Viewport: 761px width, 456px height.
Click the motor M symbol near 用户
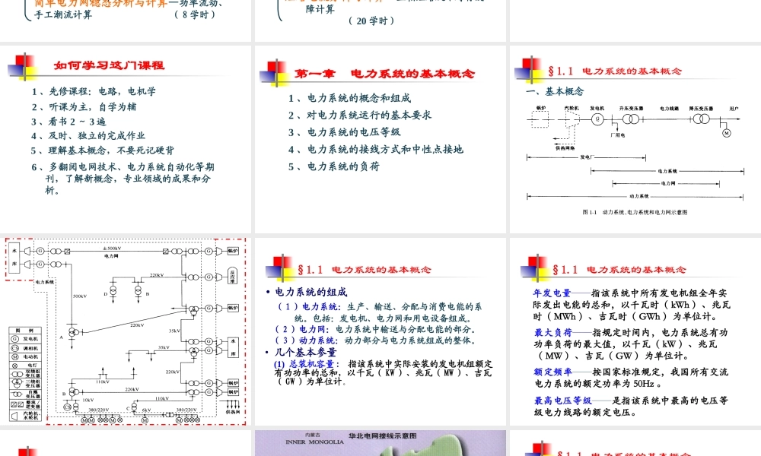tap(726, 132)
